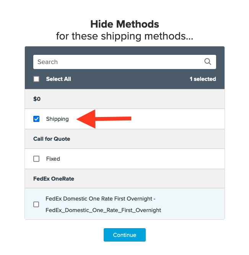The height and width of the screenshot is (255, 249).
Task: Check the Fixed method checkbox
Action: tap(36, 159)
